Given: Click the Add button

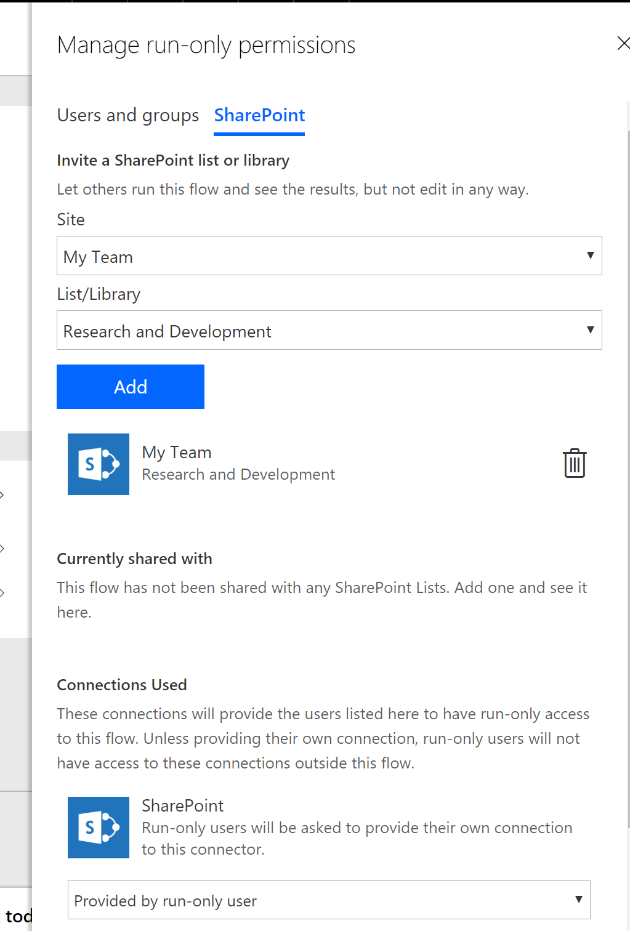Looking at the screenshot, I should [x=130, y=386].
